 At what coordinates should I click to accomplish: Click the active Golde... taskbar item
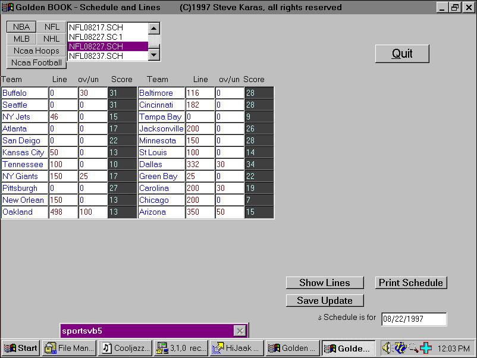click(349, 348)
